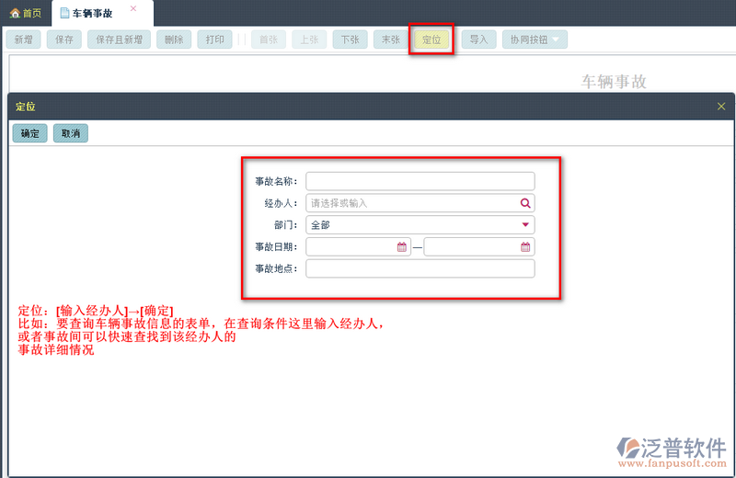Open start date calendar icon

coord(402,246)
